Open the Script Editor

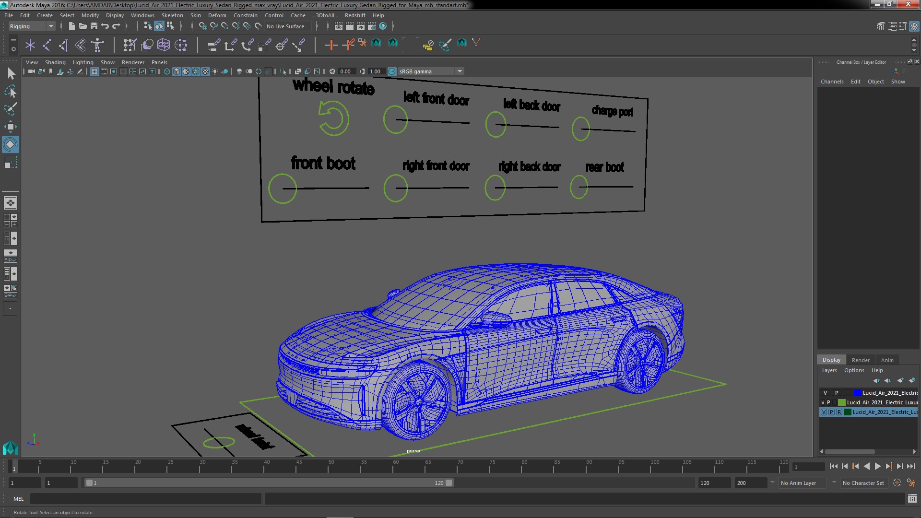(x=912, y=499)
